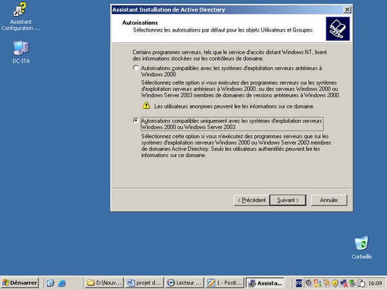Click the yellow security shield tray icon
The width and height of the screenshot is (387, 290).
click(335, 283)
